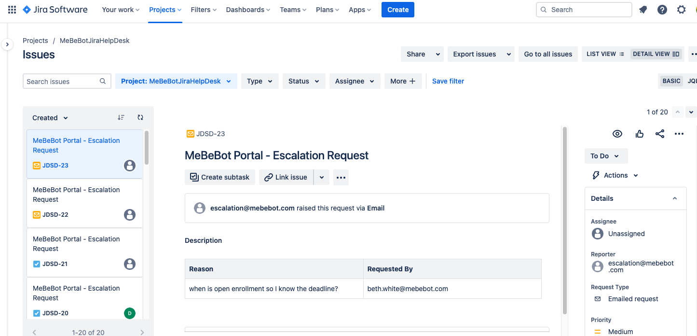The height and width of the screenshot is (336, 697).
Task: Select the Basic search mode
Action: pos(671,81)
